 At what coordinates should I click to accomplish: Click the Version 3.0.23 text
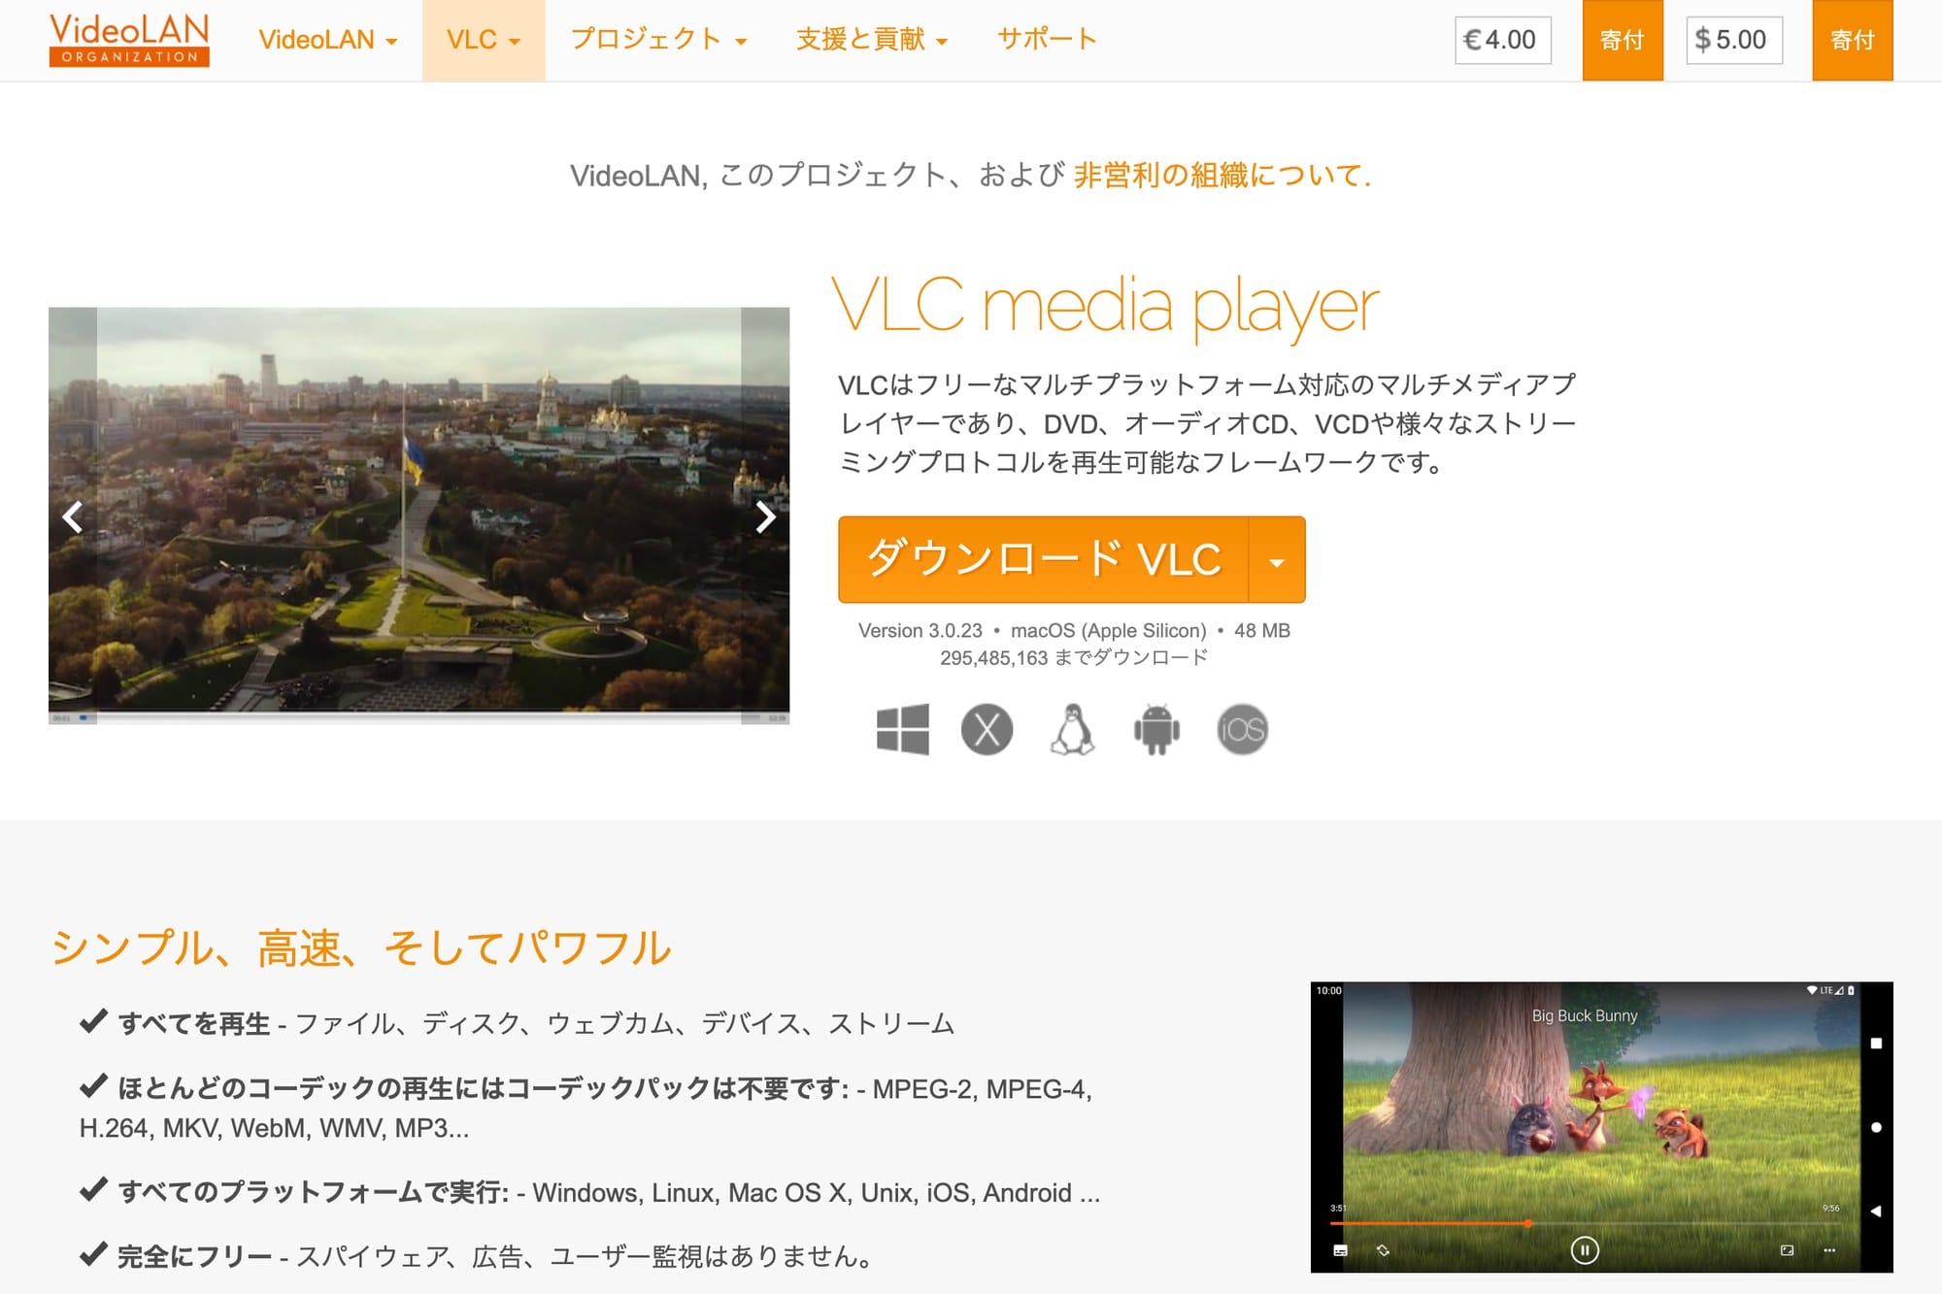[920, 631]
